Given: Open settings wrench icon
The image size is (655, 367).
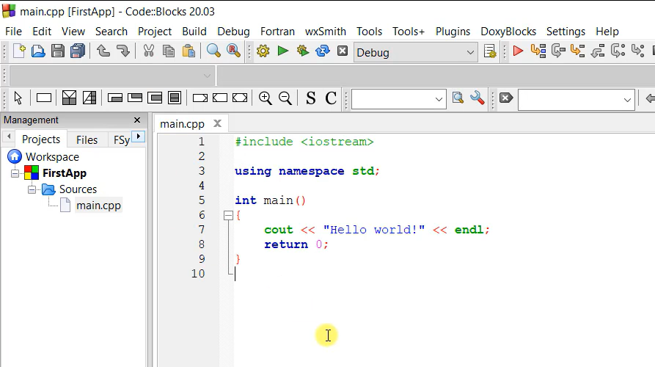Looking at the screenshot, I should 477,98.
